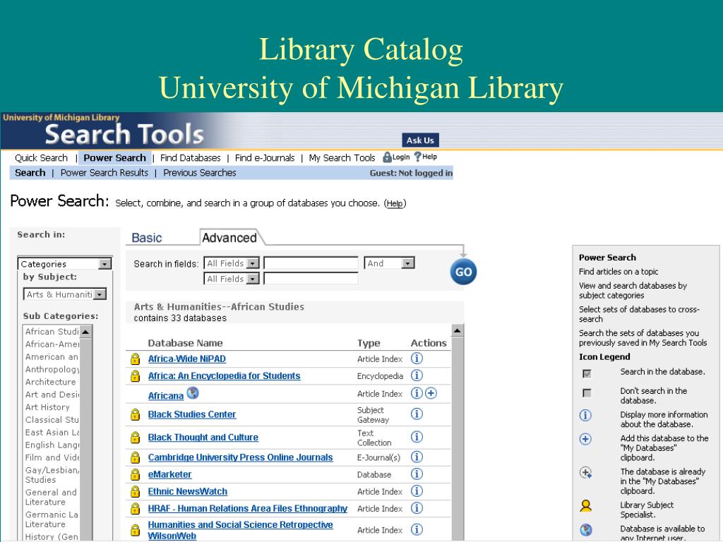Click the lock icon beside Africa: An Encyclopedia

point(135,375)
